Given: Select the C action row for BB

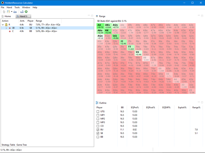Looking at the screenshot, I should pos(47,31).
